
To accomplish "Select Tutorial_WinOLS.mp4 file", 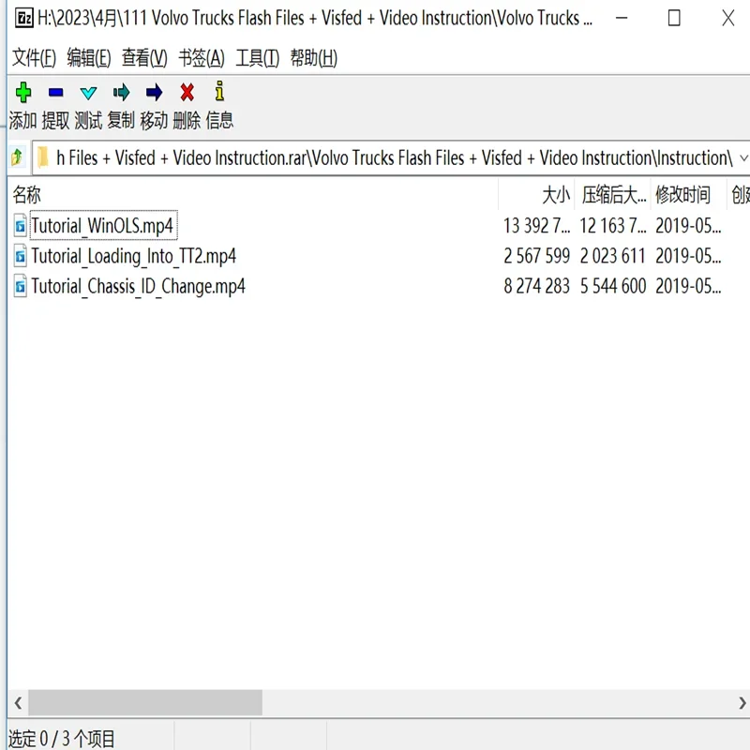I will click(102, 225).
